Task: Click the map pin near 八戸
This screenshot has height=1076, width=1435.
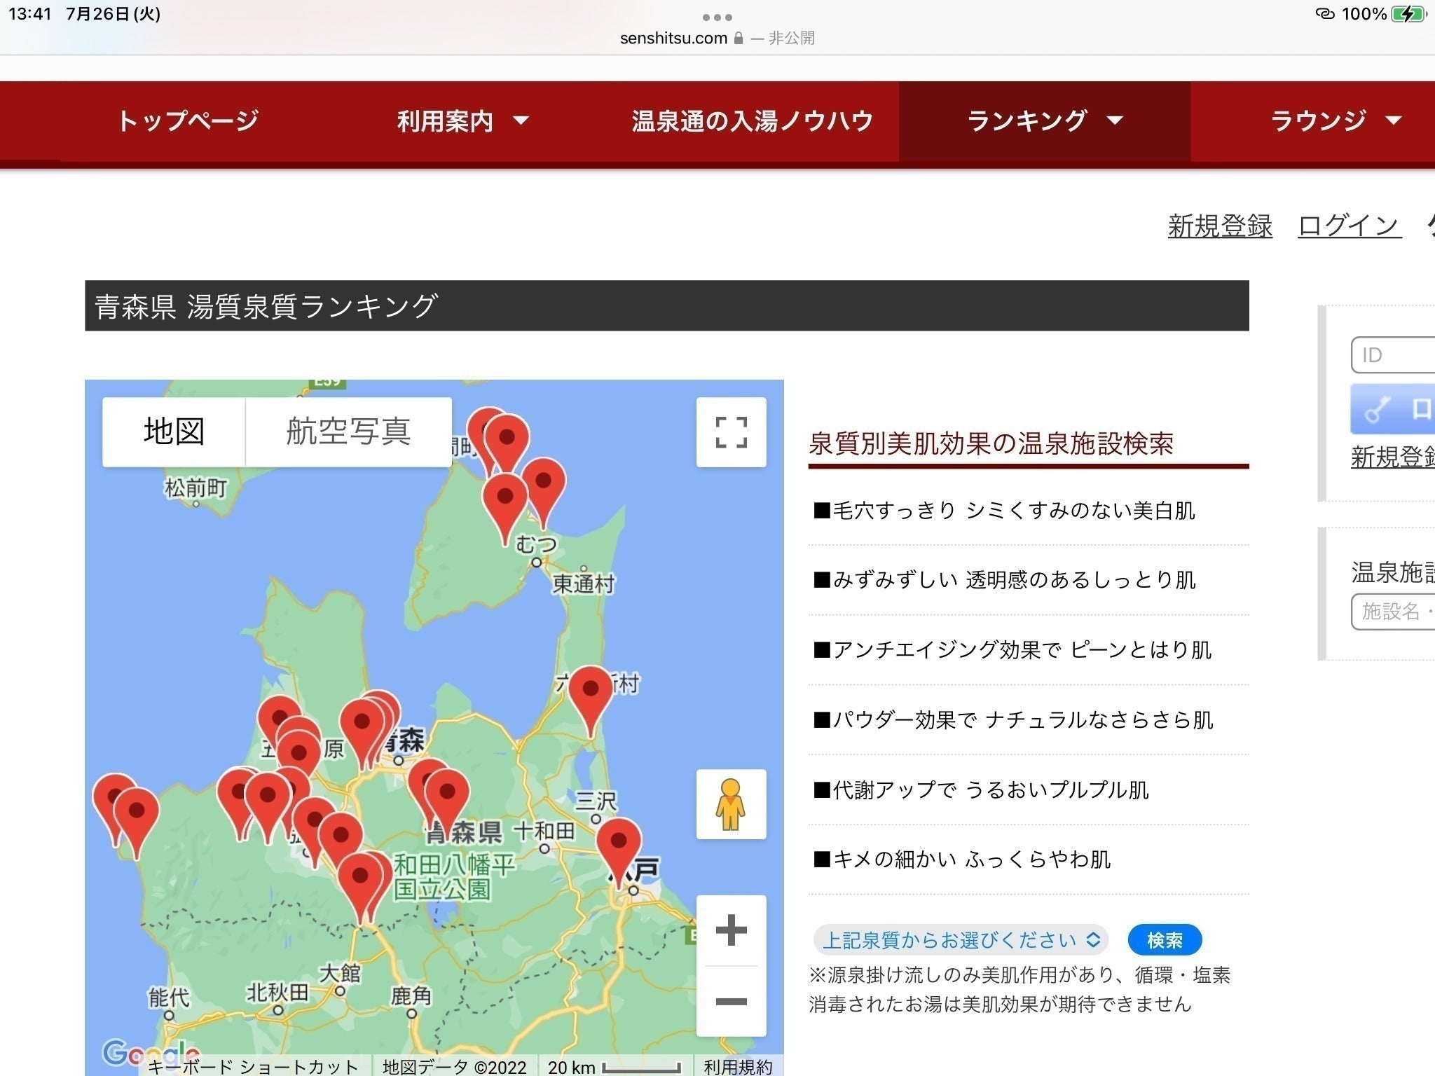Action: [619, 844]
